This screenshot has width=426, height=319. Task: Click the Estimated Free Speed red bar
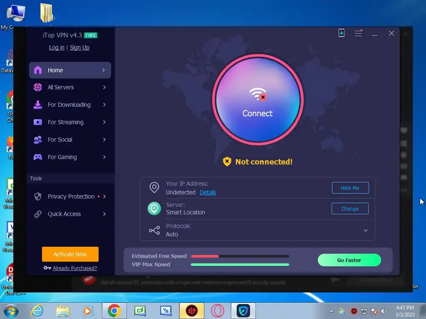click(205, 256)
